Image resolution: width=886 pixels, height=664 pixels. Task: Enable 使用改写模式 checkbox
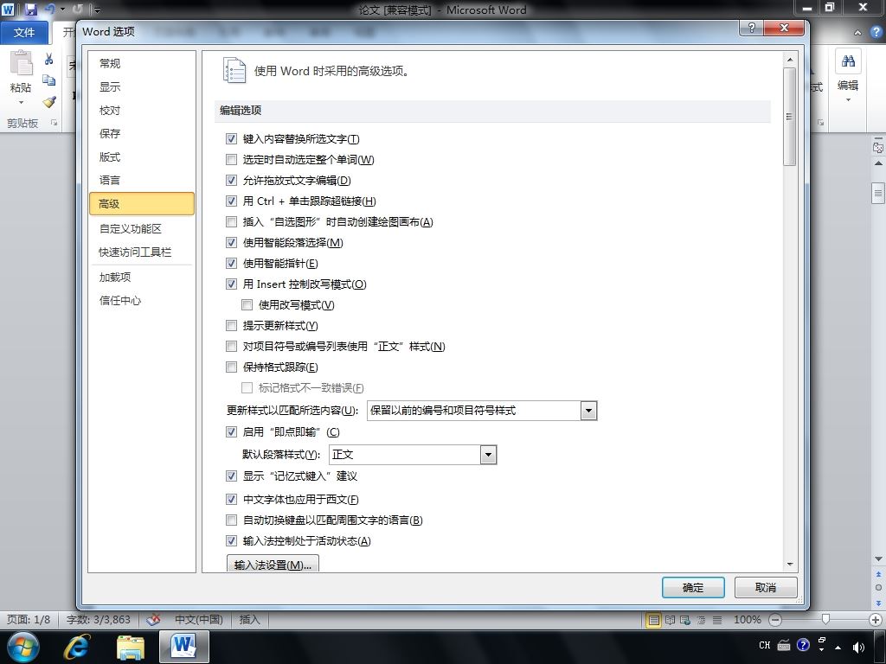click(x=247, y=305)
